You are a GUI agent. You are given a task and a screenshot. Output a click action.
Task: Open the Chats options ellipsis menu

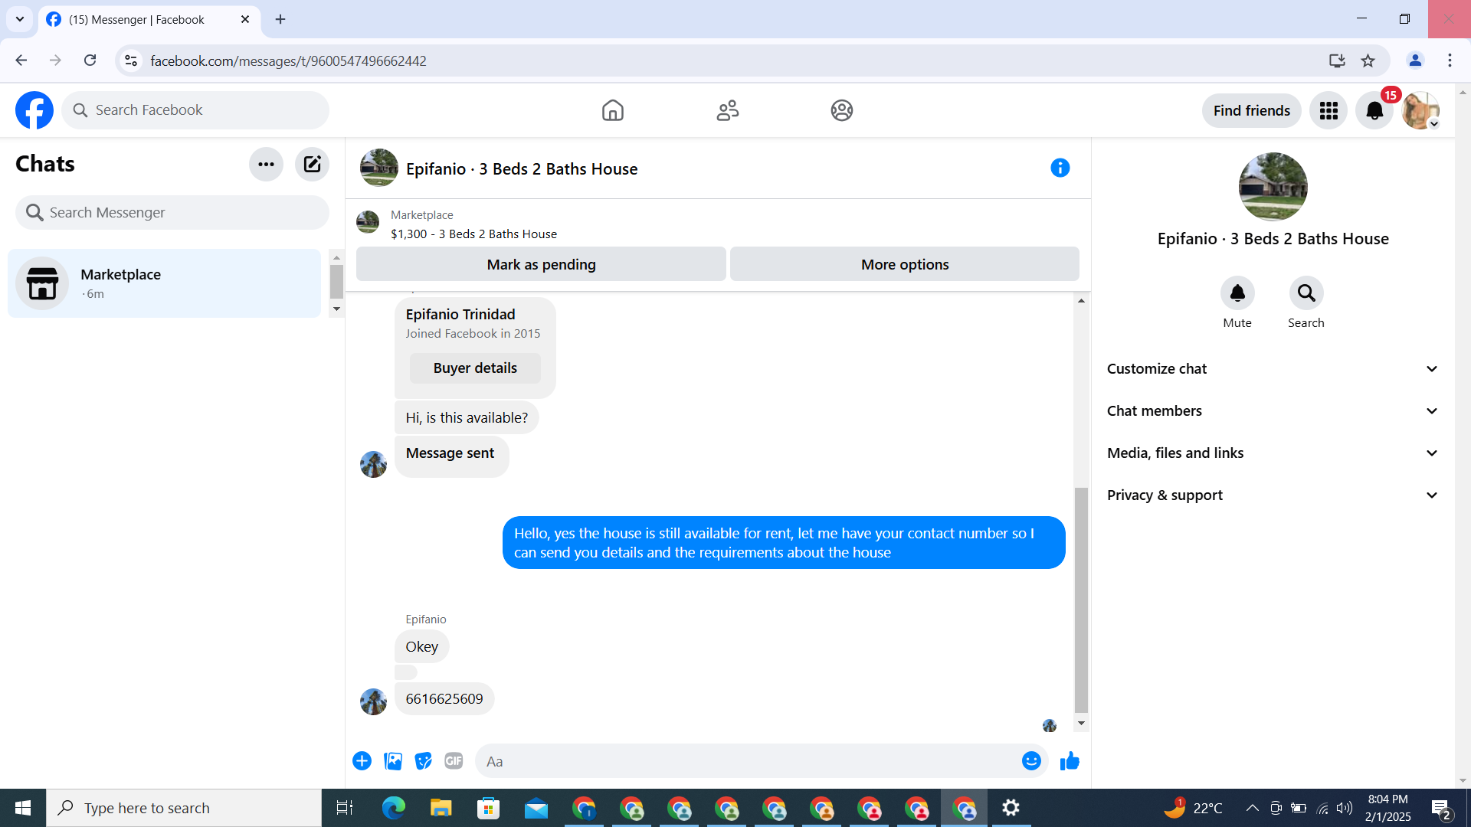click(266, 164)
